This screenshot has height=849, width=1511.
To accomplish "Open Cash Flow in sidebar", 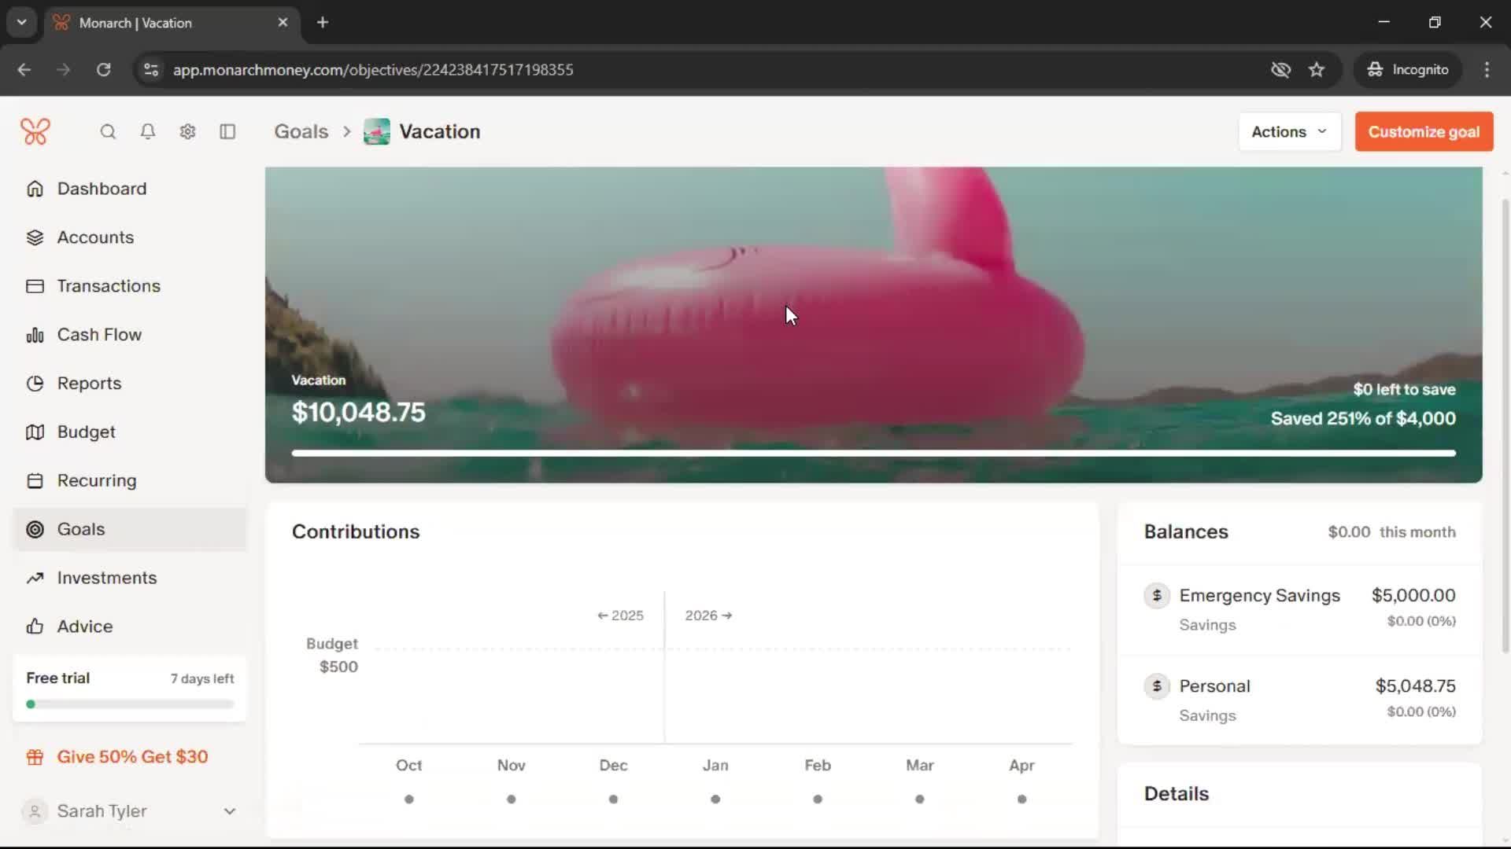I will [x=99, y=335].
